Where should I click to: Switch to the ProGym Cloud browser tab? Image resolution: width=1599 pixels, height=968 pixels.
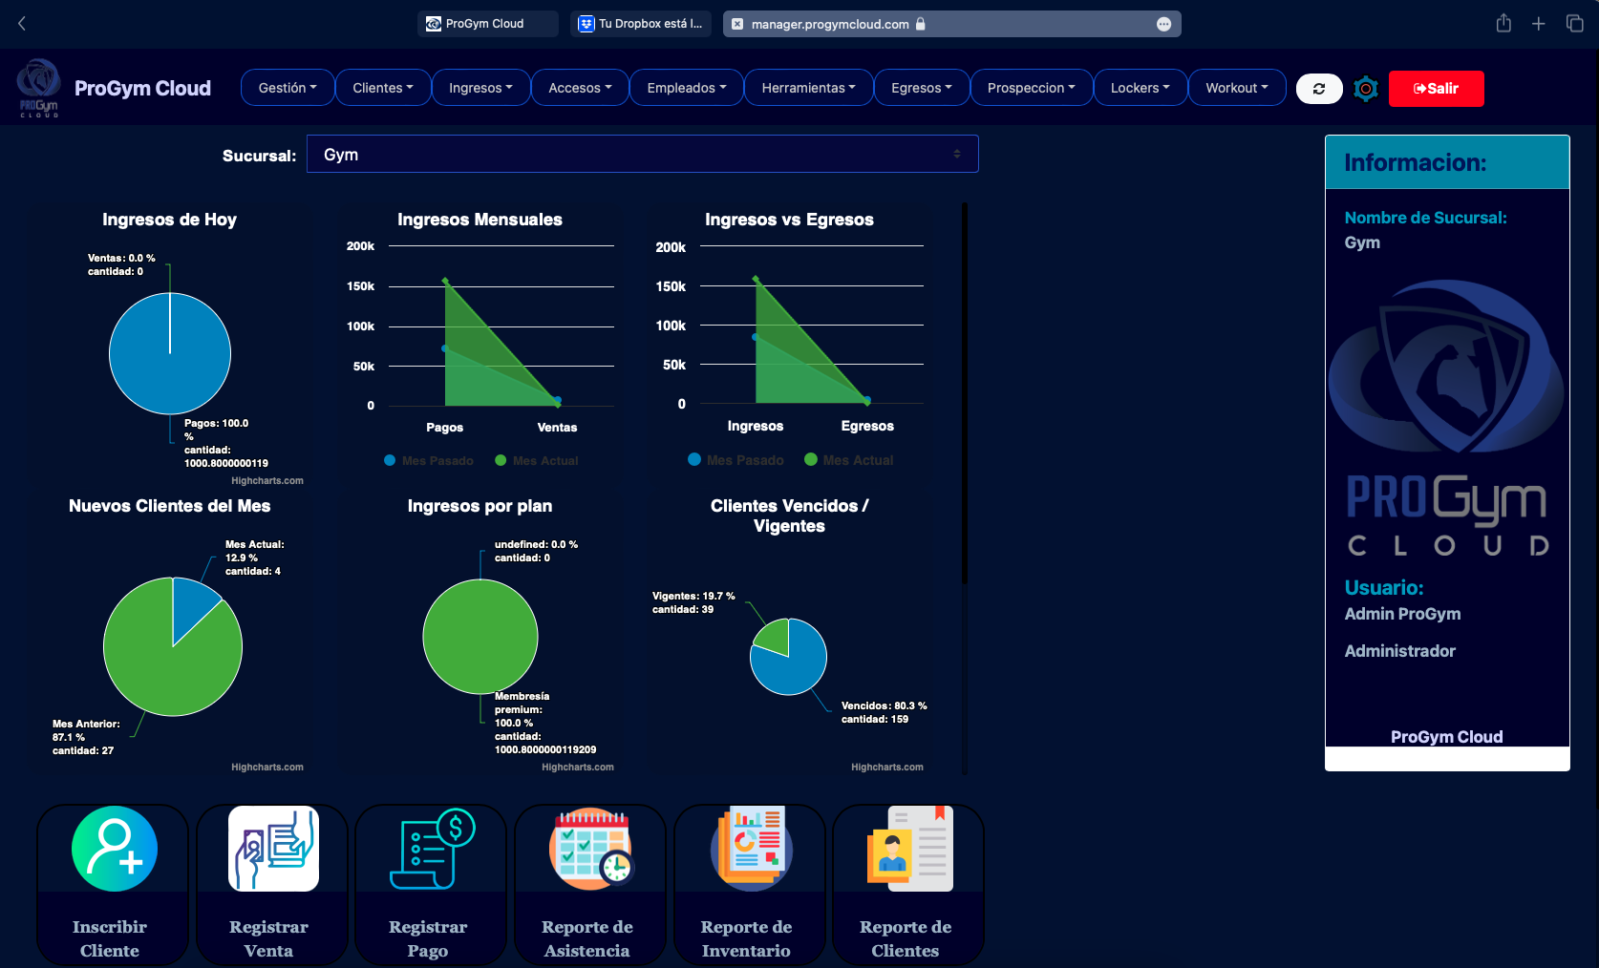pos(486,24)
